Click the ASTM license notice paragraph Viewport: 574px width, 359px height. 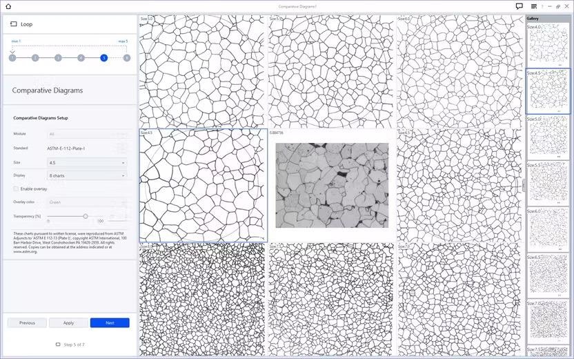coord(70,242)
